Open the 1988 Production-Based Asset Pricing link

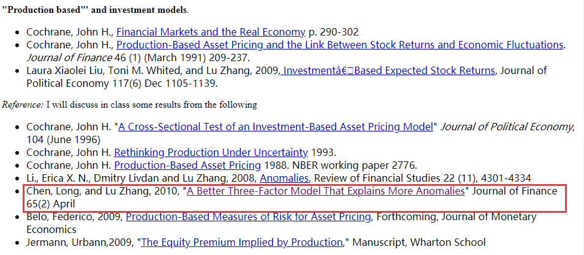(187, 165)
